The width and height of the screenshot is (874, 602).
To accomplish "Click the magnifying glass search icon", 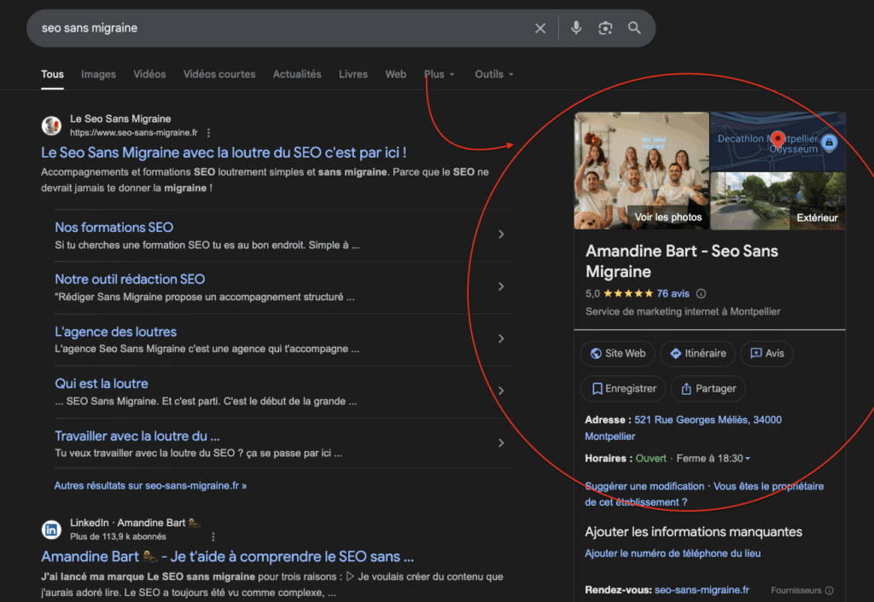I will pos(634,28).
